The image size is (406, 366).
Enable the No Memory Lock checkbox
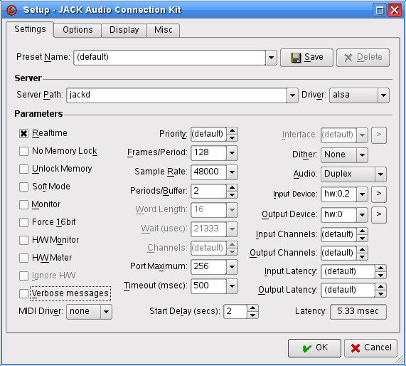[x=23, y=151]
